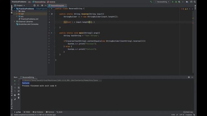Hide the Run panel with the minus icon

point(192,77)
